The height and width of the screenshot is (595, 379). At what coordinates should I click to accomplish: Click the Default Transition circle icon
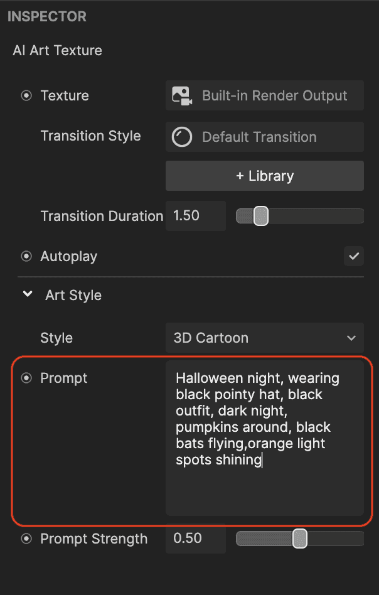pos(182,137)
